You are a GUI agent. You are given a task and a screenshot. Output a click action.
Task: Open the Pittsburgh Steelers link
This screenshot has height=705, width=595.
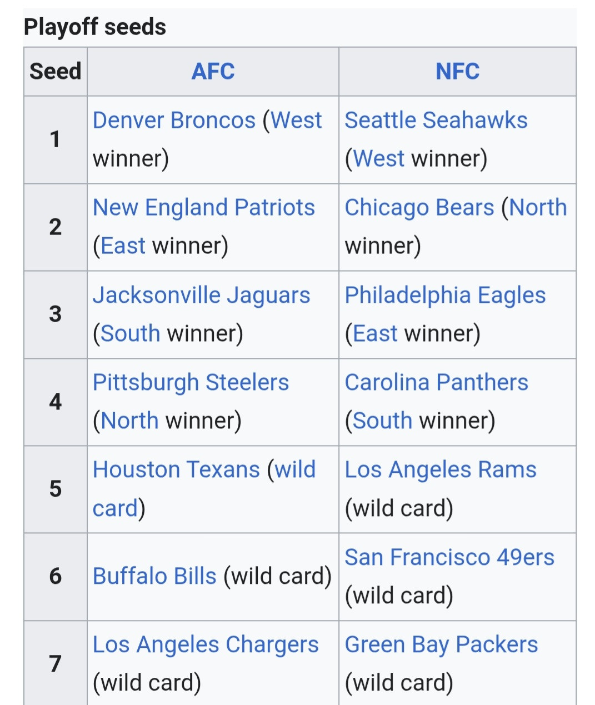point(191,383)
